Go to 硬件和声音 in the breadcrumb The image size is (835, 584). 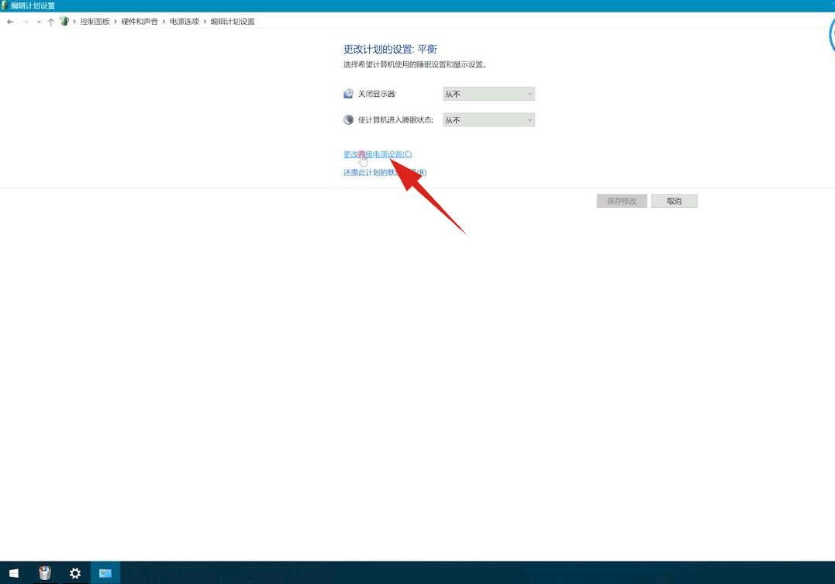(x=139, y=22)
